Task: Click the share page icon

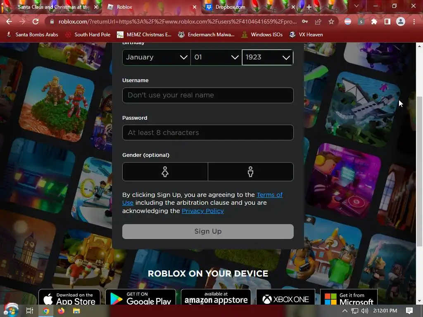Action: (318, 21)
